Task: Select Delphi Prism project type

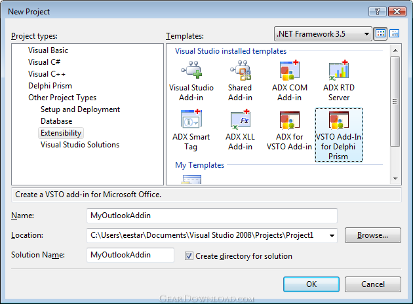Action: tap(50, 86)
